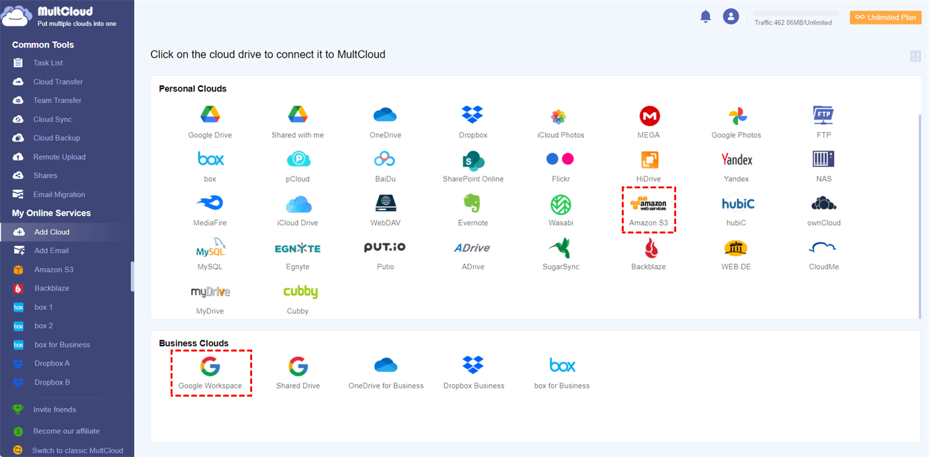The height and width of the screenshot is (457, 929).
Task: Connect the Google Drive cloud
Action: [210, 115]
